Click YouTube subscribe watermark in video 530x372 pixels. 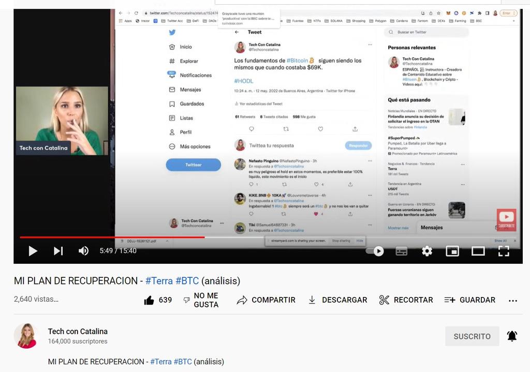pyautogui.click(x=506, y=220)
